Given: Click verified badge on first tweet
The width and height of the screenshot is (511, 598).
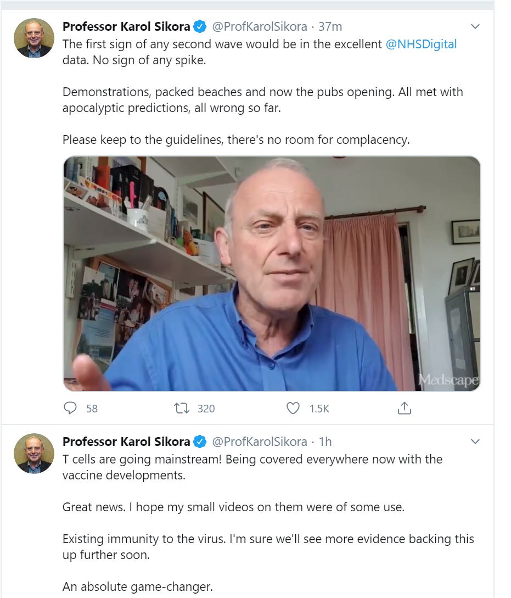Looking at the screenshot, I should point(201,26).
